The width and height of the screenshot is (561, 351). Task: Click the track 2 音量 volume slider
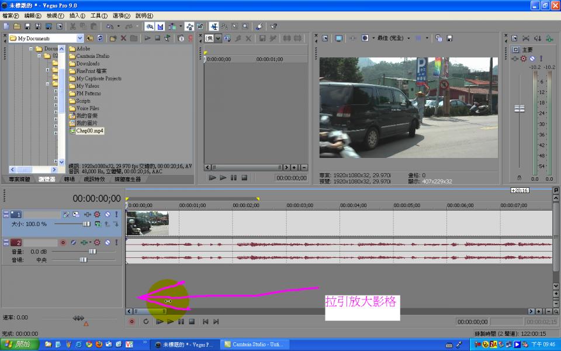92,251
